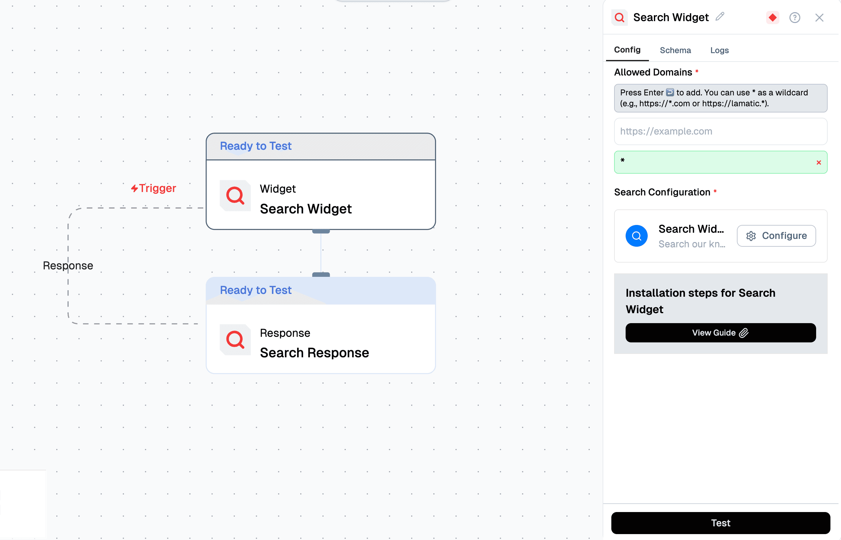Image resolution: width=841 pixels, height=540 pixels.
Task: Switch to the Logs tab
Action: 719,50
